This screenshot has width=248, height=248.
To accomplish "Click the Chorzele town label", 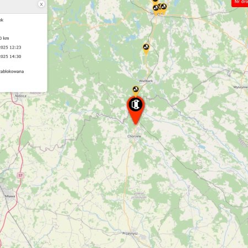I will (134, 136).
